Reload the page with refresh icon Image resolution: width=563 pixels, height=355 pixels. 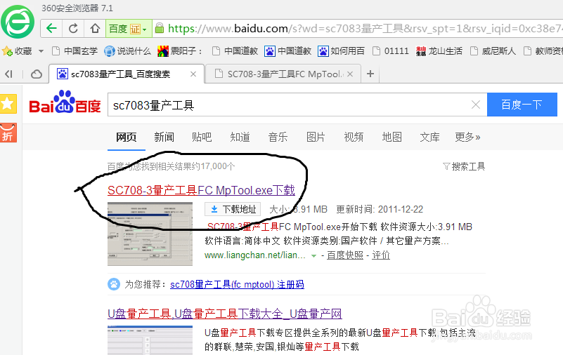(73, 28)
